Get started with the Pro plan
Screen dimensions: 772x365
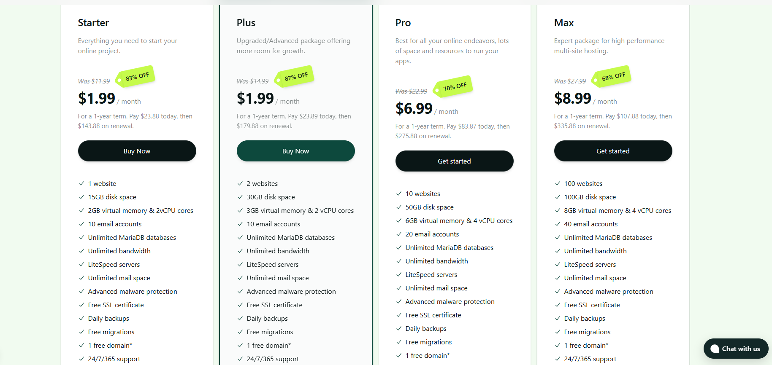pos(454,161)
